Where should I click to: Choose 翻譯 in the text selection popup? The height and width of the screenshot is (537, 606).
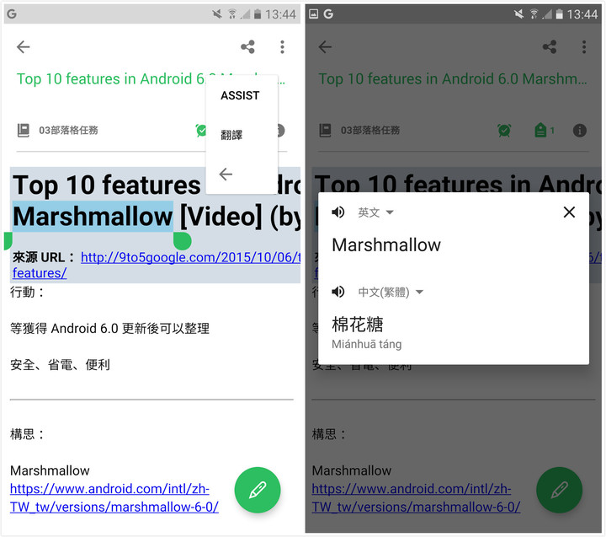pos(231,135)
